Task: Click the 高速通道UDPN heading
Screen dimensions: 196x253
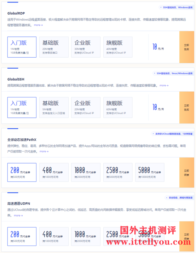Action: (18, 203)
